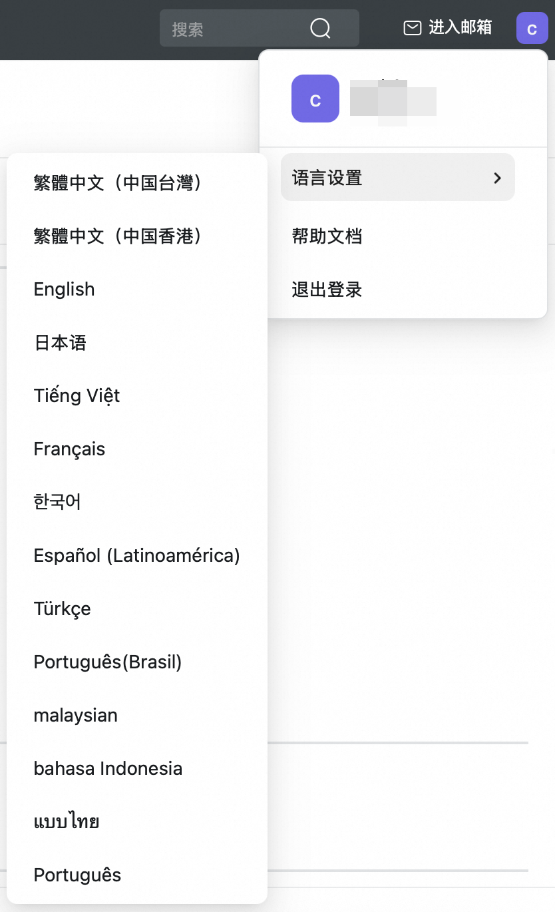Pick Français in the language list
Screen dimensions: 555x912
[x=69, y=449]
